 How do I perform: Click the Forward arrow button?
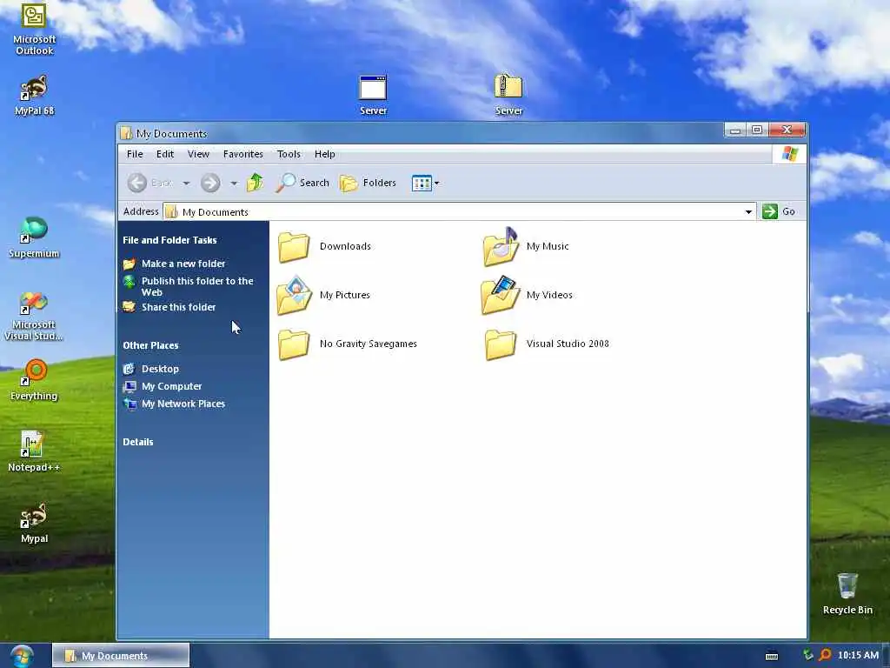tap(210, 183)
